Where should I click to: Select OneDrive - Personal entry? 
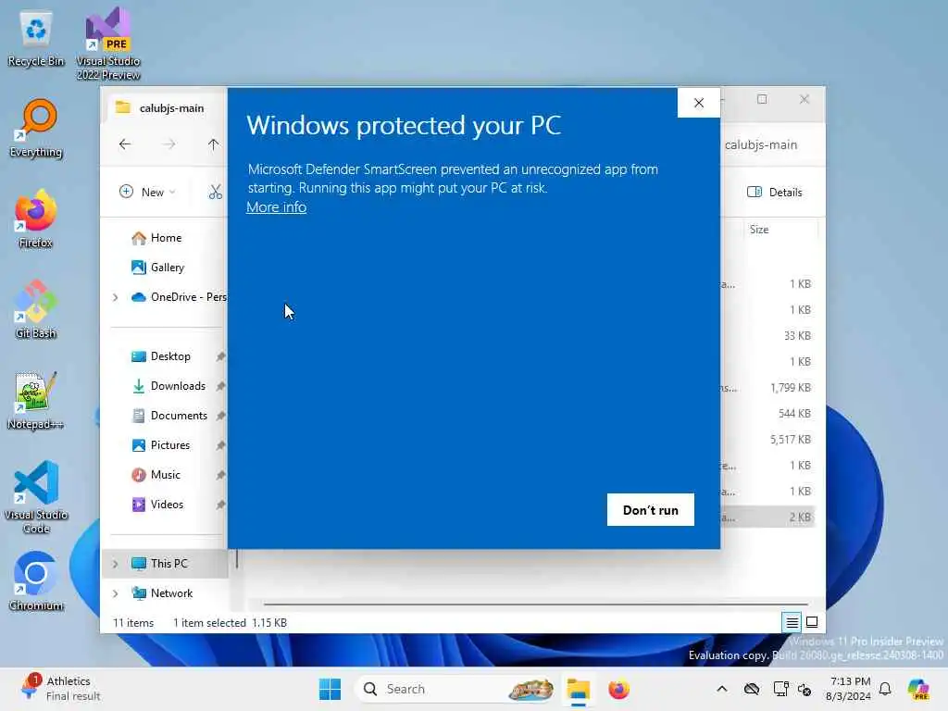[179, 297]
